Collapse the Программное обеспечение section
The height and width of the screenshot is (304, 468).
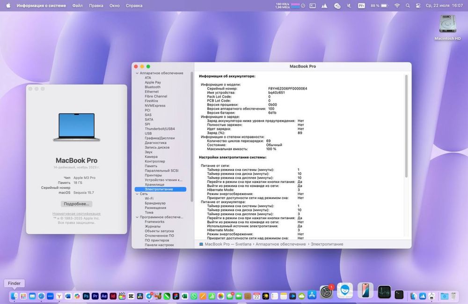click(137, 217)
